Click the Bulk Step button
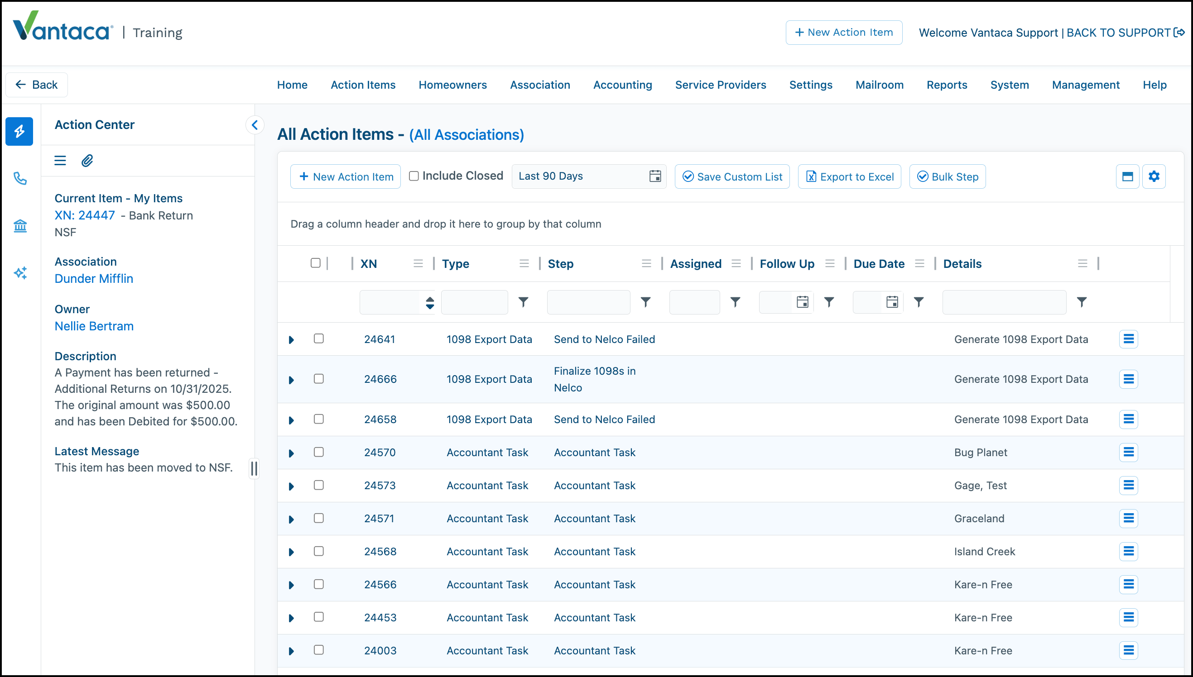Viewport: 1193px width, 677px height. [x=948, y=176]
